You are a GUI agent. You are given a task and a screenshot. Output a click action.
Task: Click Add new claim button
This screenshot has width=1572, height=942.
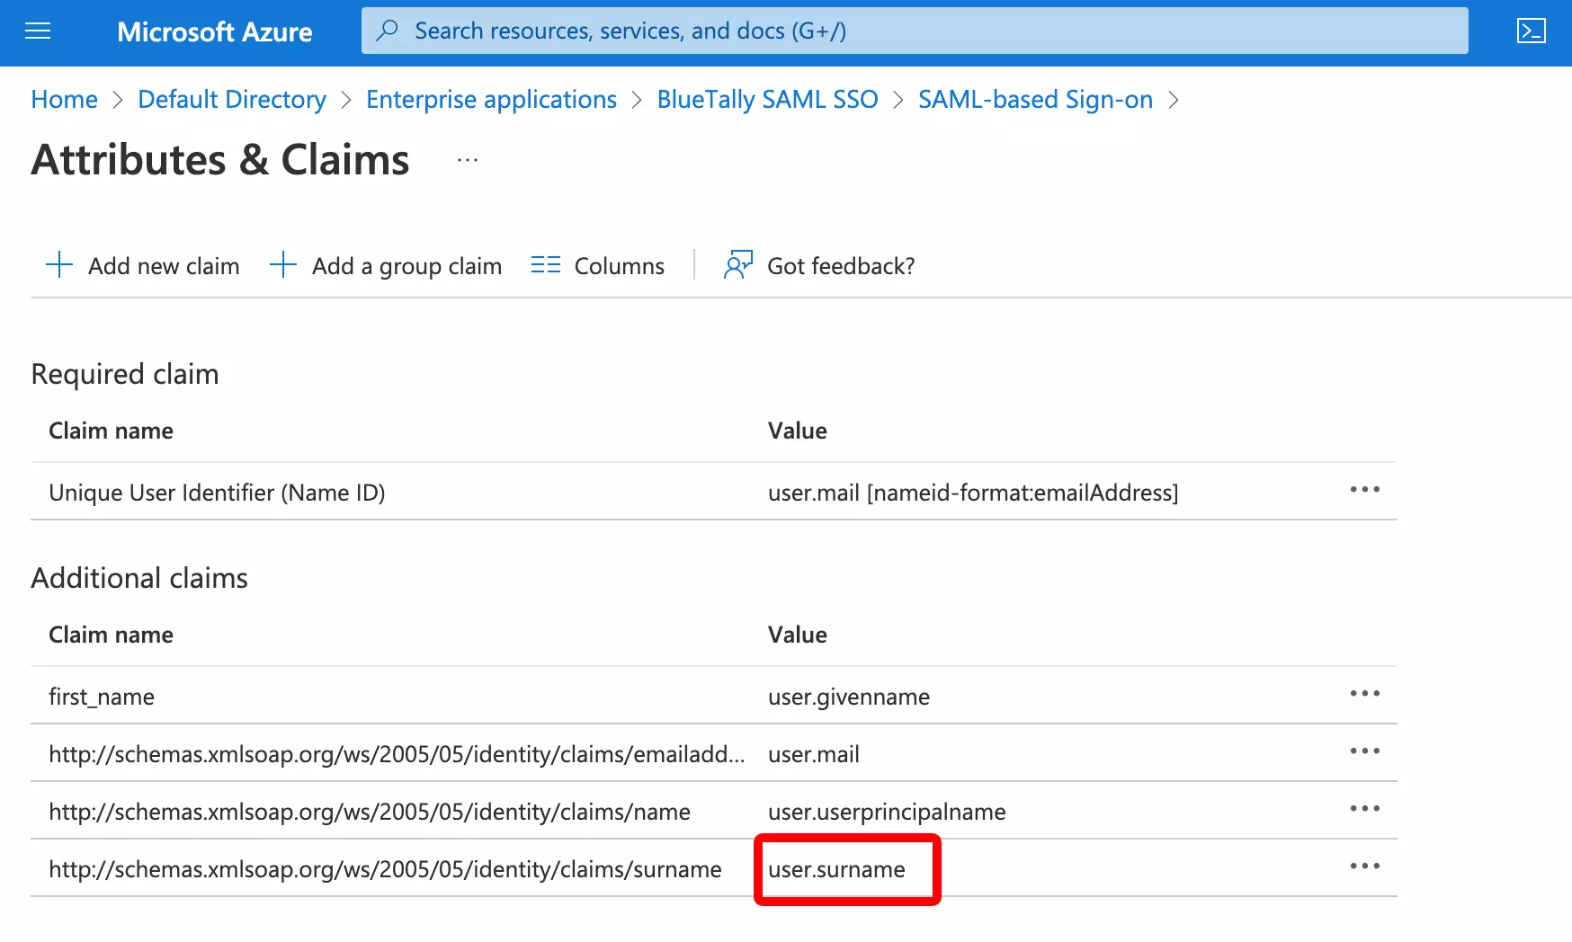pyautogui.click(x=143, y=266)
